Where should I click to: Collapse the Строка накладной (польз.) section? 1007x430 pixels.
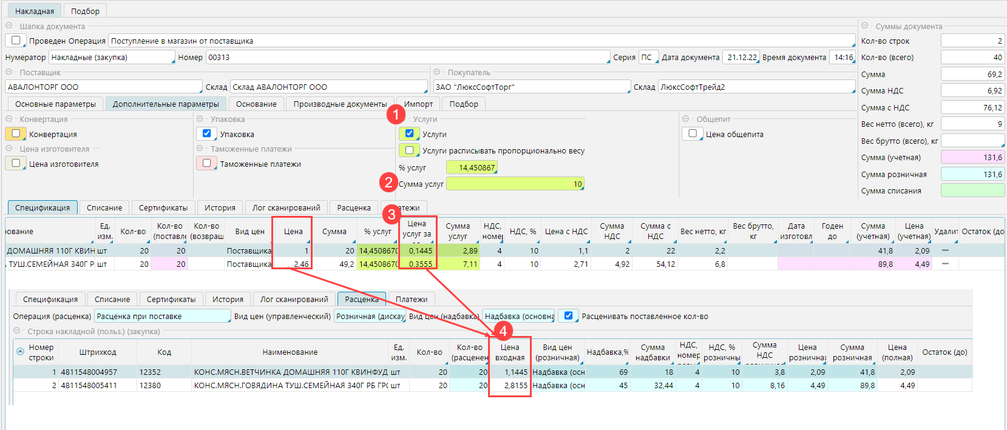pos(17,331)
